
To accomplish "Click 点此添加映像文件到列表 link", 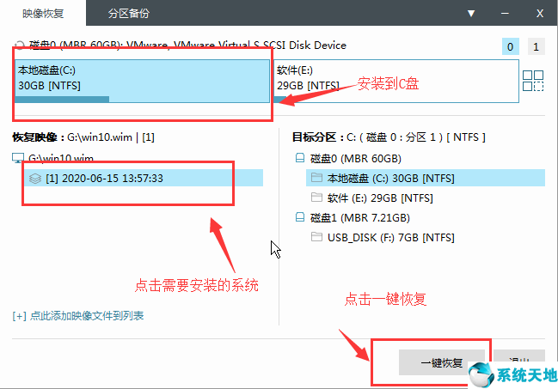I will click(78, 316).
